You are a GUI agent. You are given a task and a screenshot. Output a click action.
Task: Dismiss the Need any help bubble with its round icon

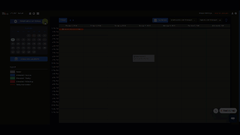216,111
